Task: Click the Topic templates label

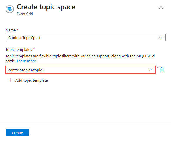Action: (19, 50)
